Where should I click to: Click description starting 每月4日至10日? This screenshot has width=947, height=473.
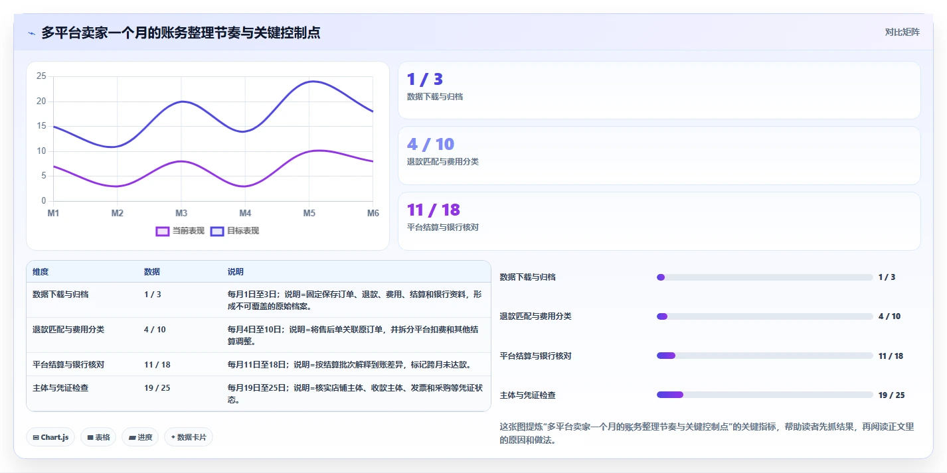pos(353,335)
